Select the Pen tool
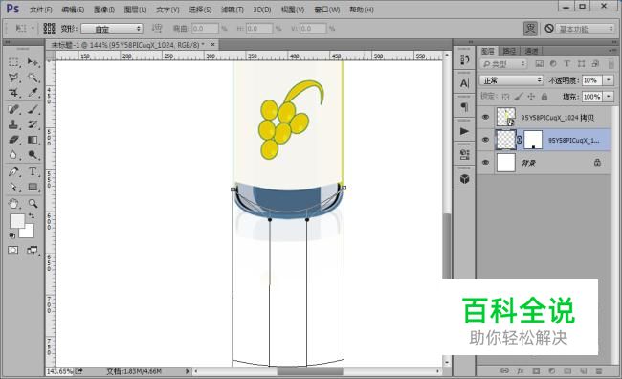 pyautogui.click(x=13, y=172)
